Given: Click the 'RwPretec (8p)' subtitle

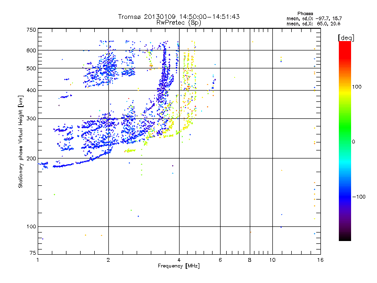Looking at the screenshot, I should 179,23.
